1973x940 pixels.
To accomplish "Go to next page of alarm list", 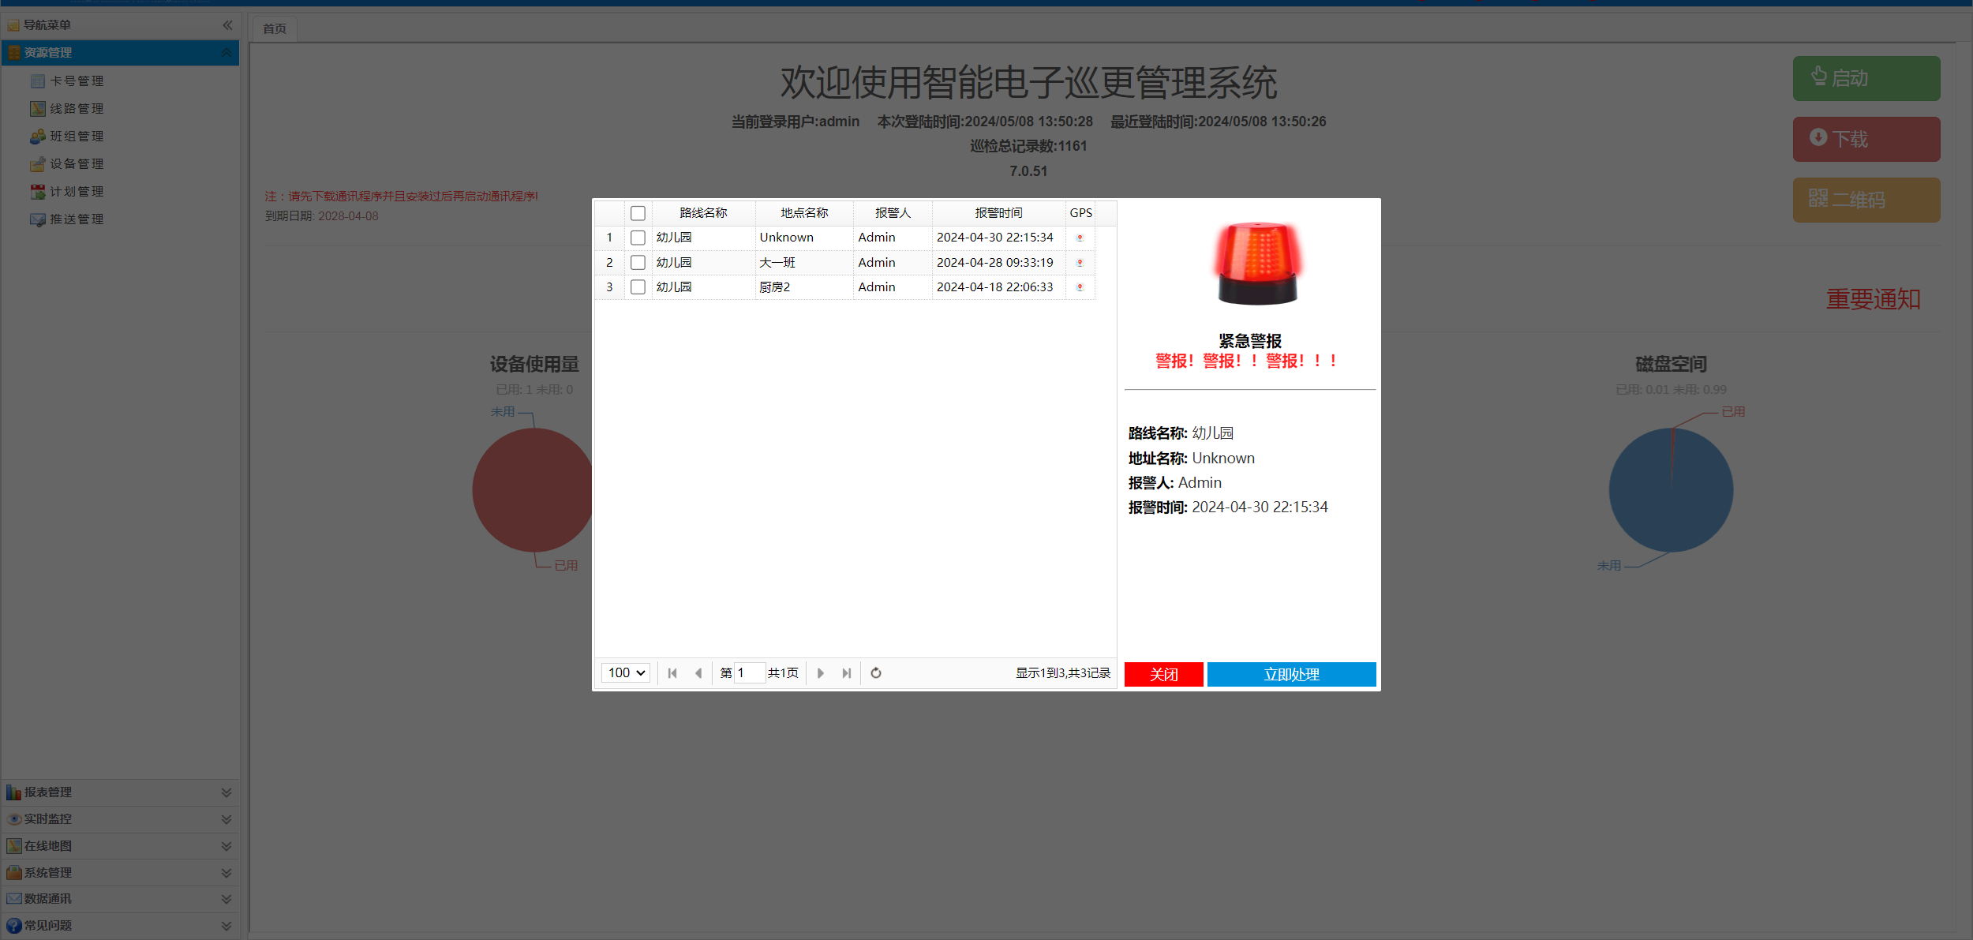I will click(x=821, y=673).
